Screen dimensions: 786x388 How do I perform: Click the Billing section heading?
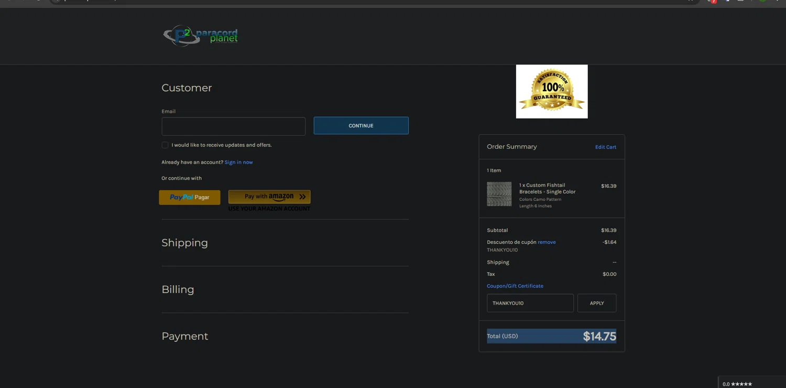(x=178, y=289)
